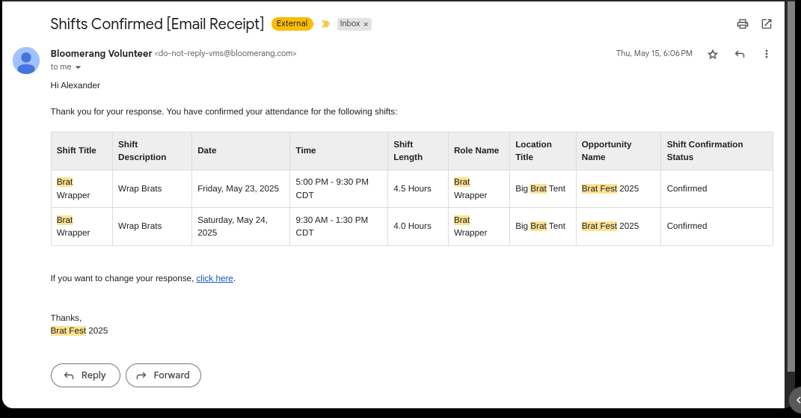Open the email in a new window
801x418 pixels.
coord(767,24)
